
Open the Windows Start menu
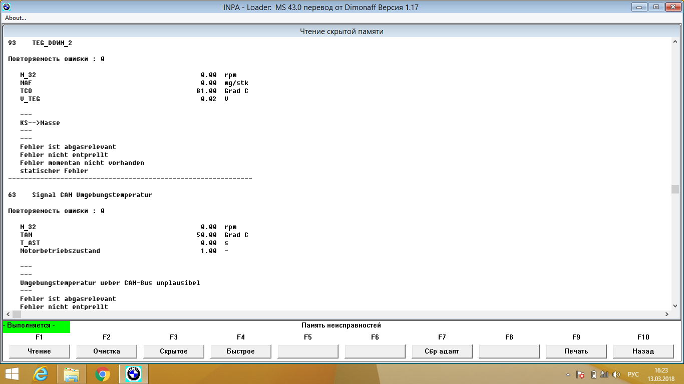(x=12, y=374)
